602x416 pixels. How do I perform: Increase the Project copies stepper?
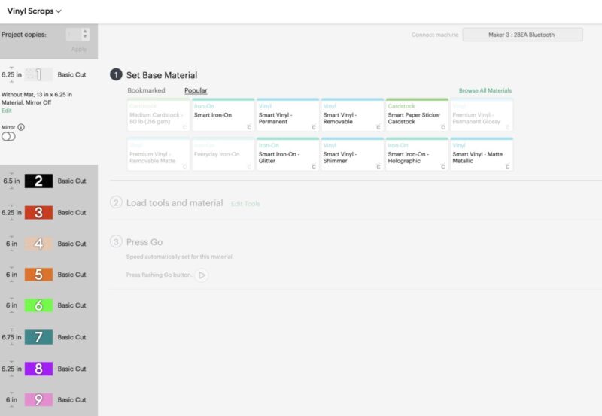click(85, 32)
